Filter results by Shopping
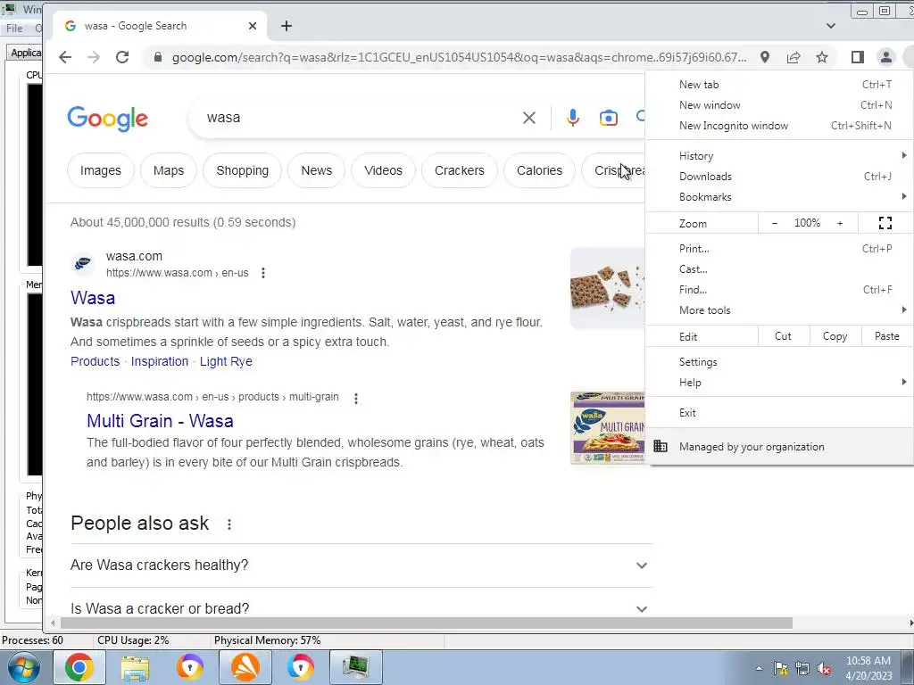Image resolution: width=914 pixels, height=685 pixels. pyautogui.click(x=243, y=170)
